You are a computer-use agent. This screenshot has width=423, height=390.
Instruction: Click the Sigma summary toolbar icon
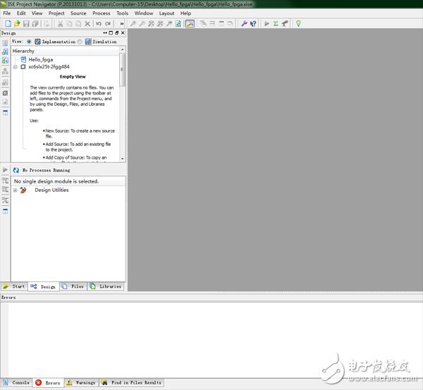point(276,23)
